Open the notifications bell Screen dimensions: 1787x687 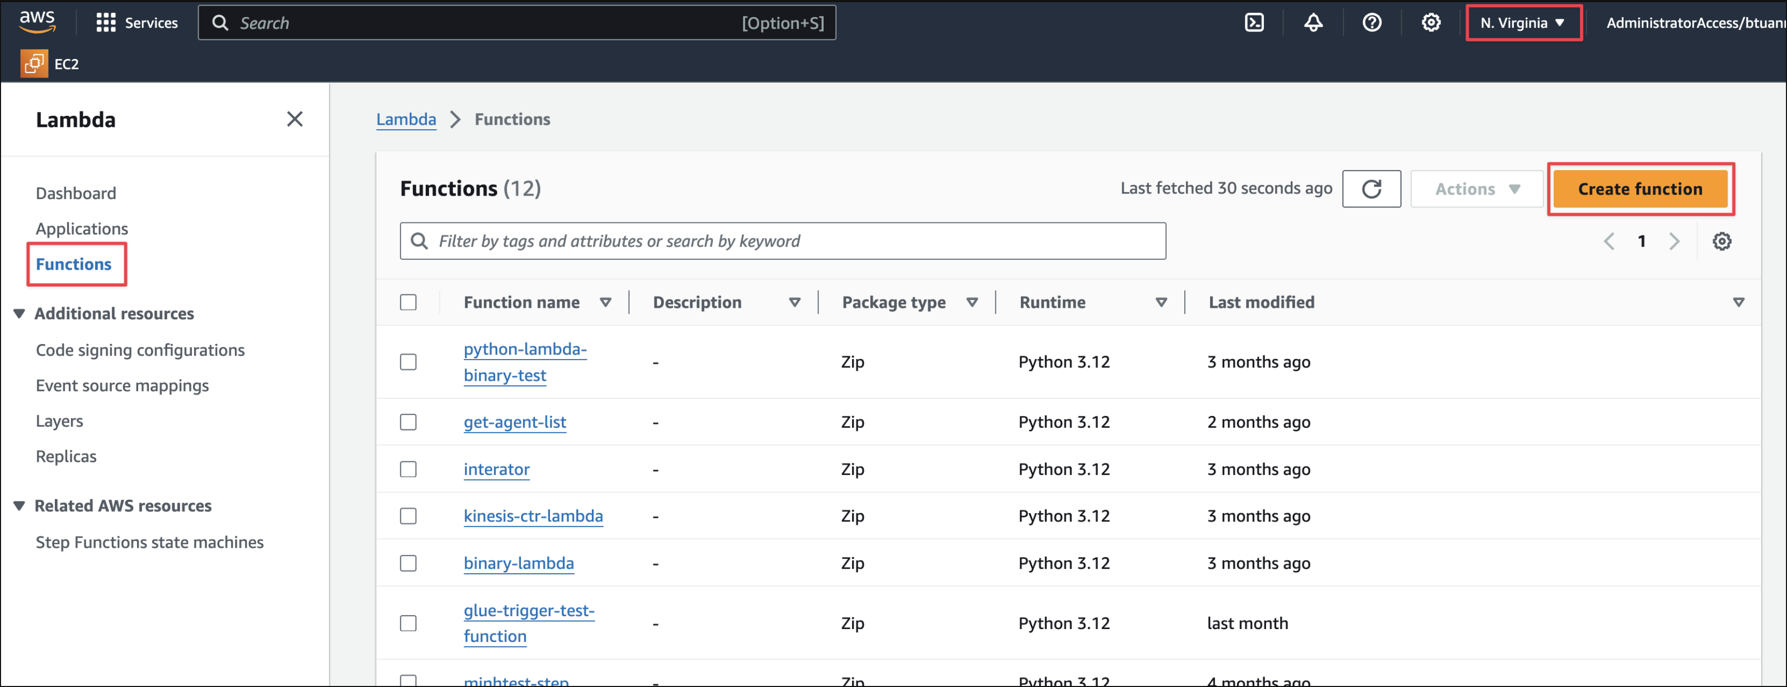coord(1313,23)
